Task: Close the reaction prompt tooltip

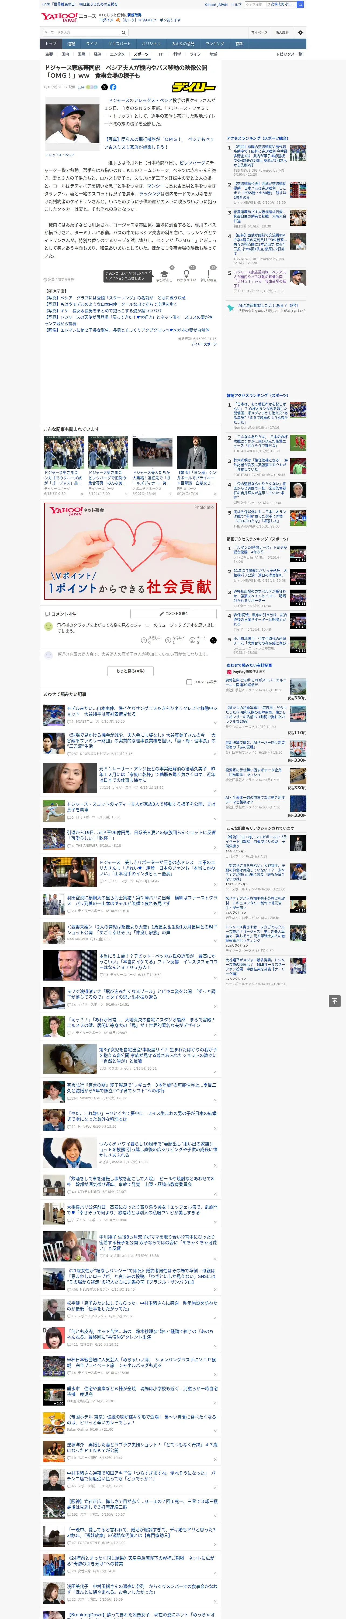Action: pos(150,273)
